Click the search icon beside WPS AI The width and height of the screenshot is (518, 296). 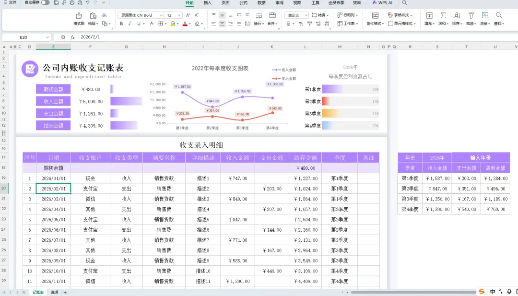pos(404,3)
